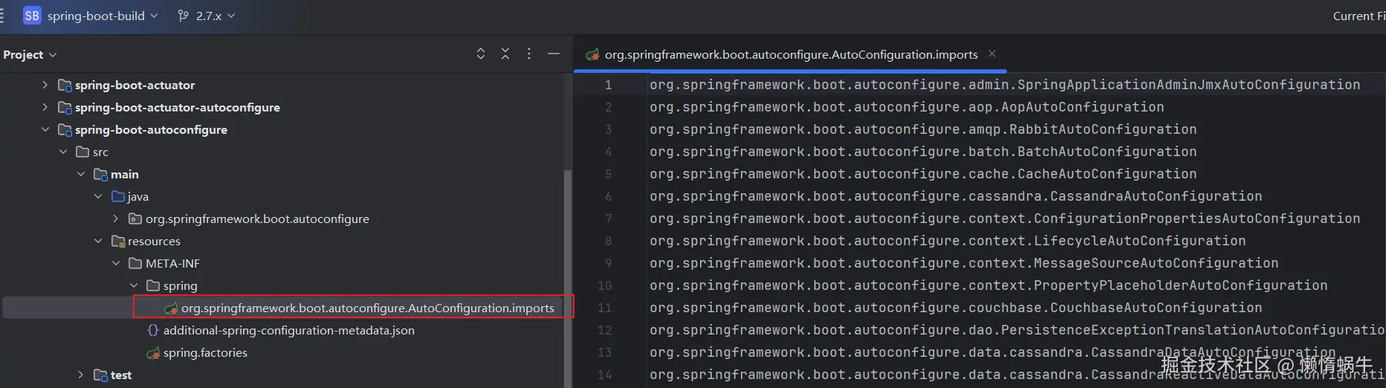Click the SpringApplicationAdminJmxAutoConfiguration line

(x=1005, y=85)
